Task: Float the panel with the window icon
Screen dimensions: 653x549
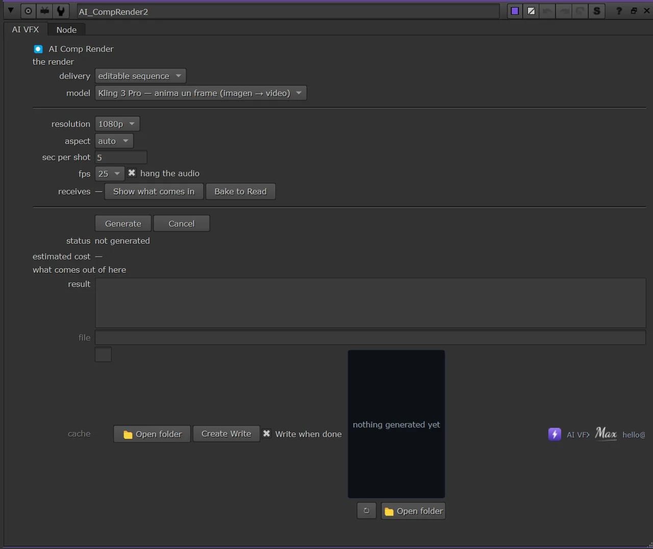Action: click(x=634, y=11)
